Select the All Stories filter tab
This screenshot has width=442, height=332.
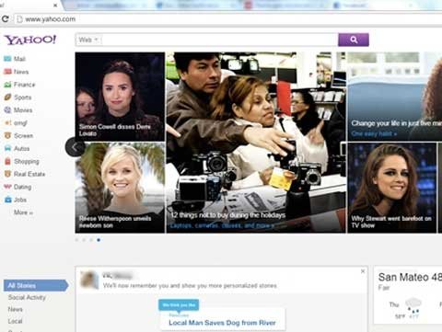click(x=36, y=286)
